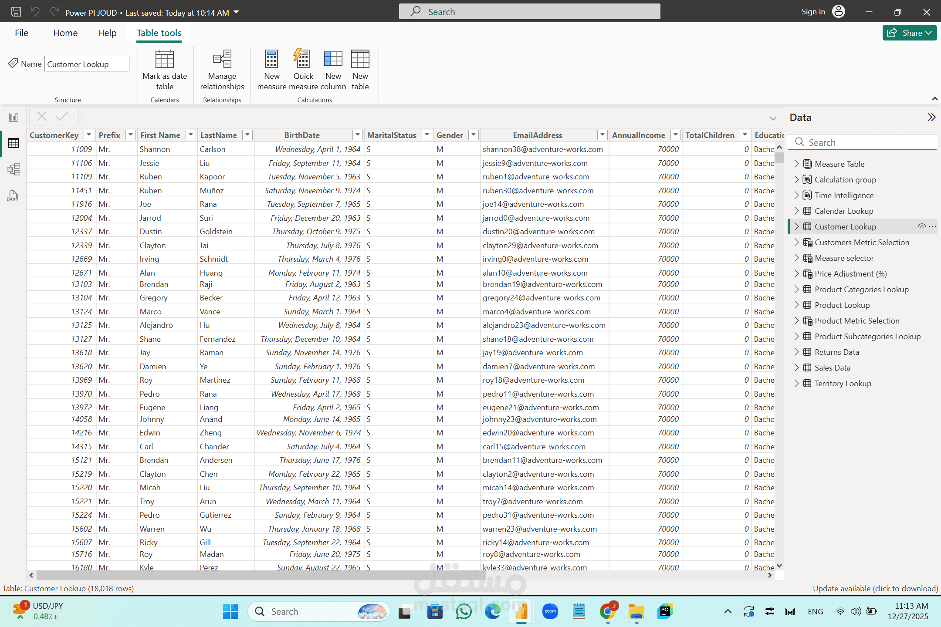Expand the Sales Data table node
Image resolution: width=941 pixels, height=627 pixels.
(796, 367)
